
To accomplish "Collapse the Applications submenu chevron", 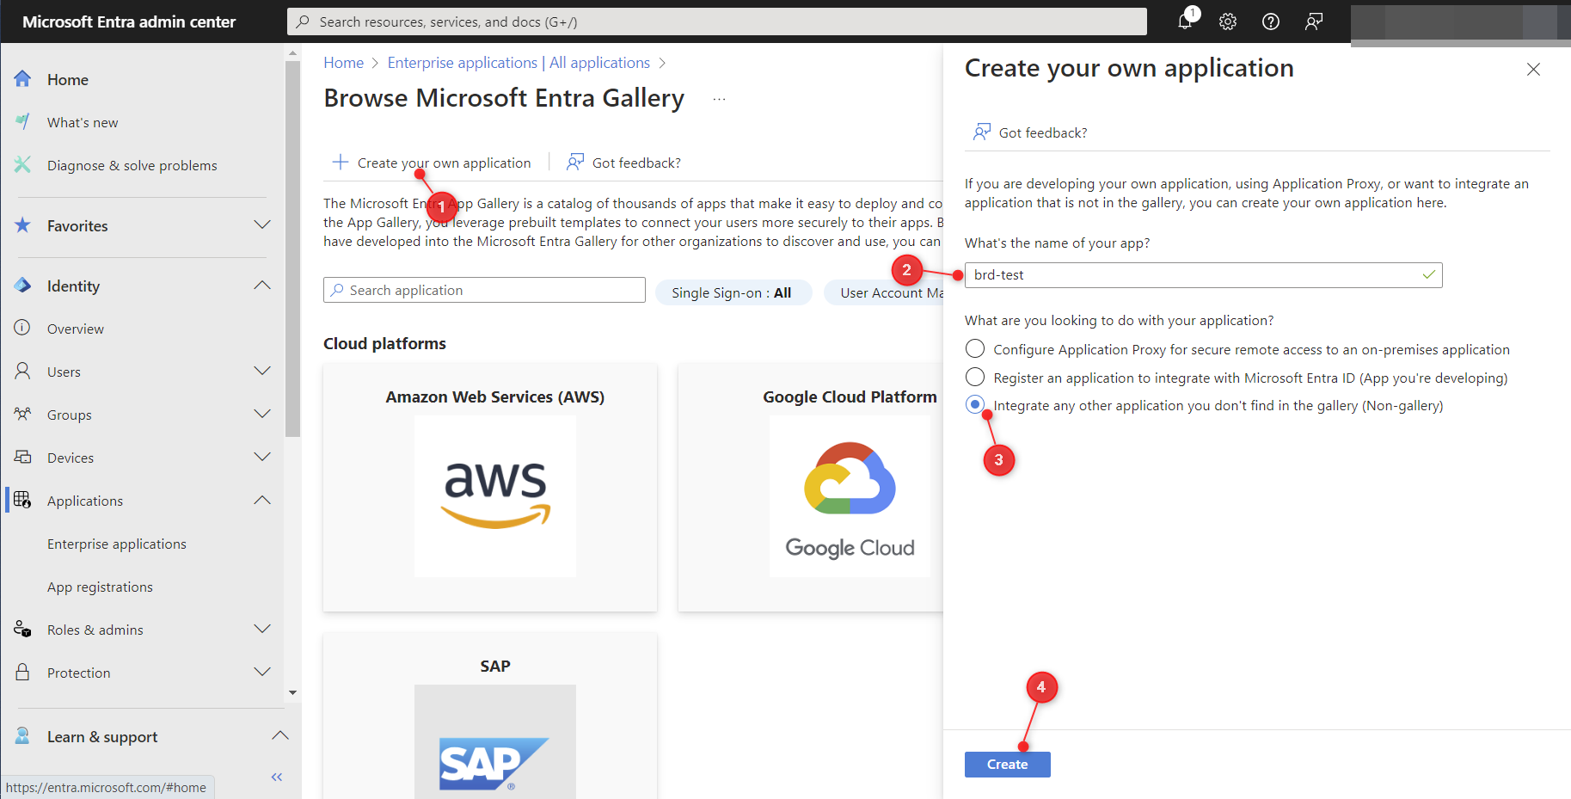I will (x=262, y=500).
